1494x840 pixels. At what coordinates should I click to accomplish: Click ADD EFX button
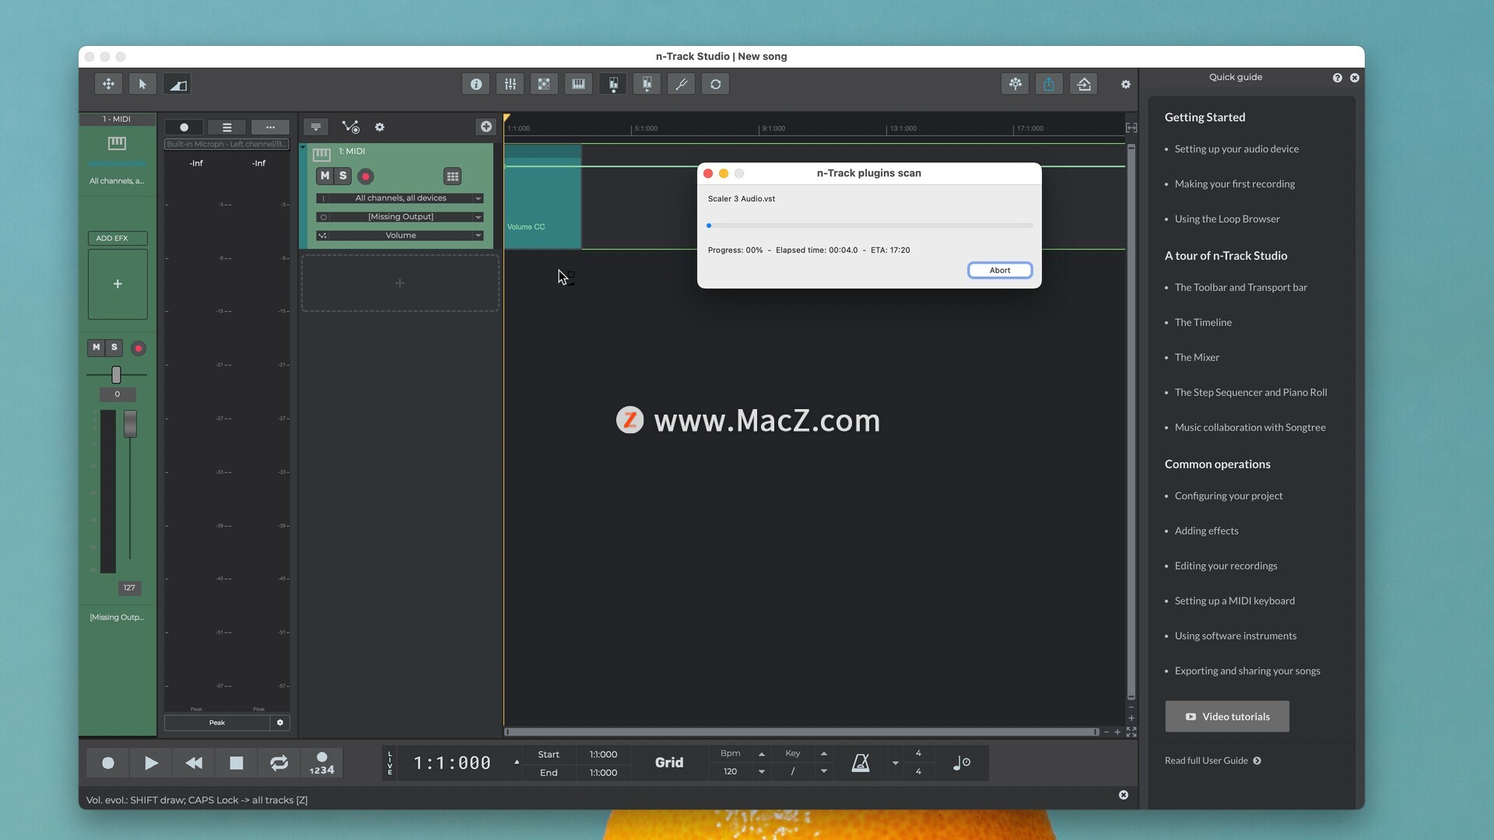[x=117, y=239]
